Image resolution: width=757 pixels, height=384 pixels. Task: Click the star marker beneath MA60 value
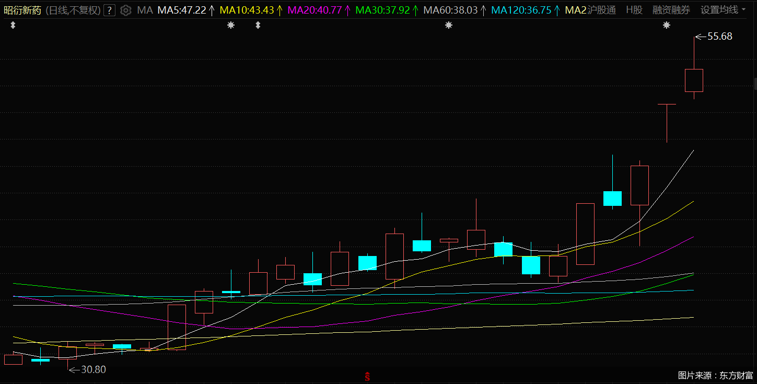tap(448, 25)
